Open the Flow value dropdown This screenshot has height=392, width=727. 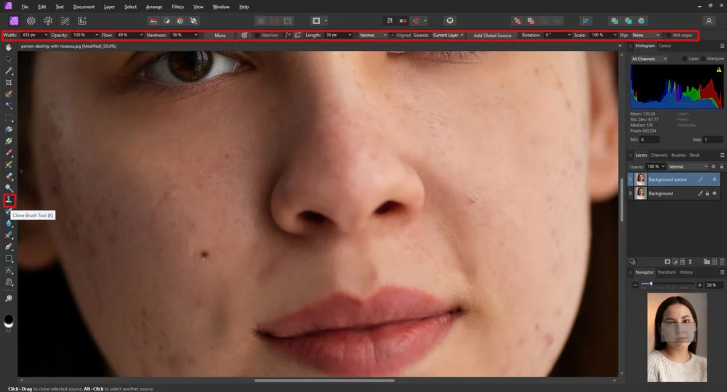coord(142,35)
